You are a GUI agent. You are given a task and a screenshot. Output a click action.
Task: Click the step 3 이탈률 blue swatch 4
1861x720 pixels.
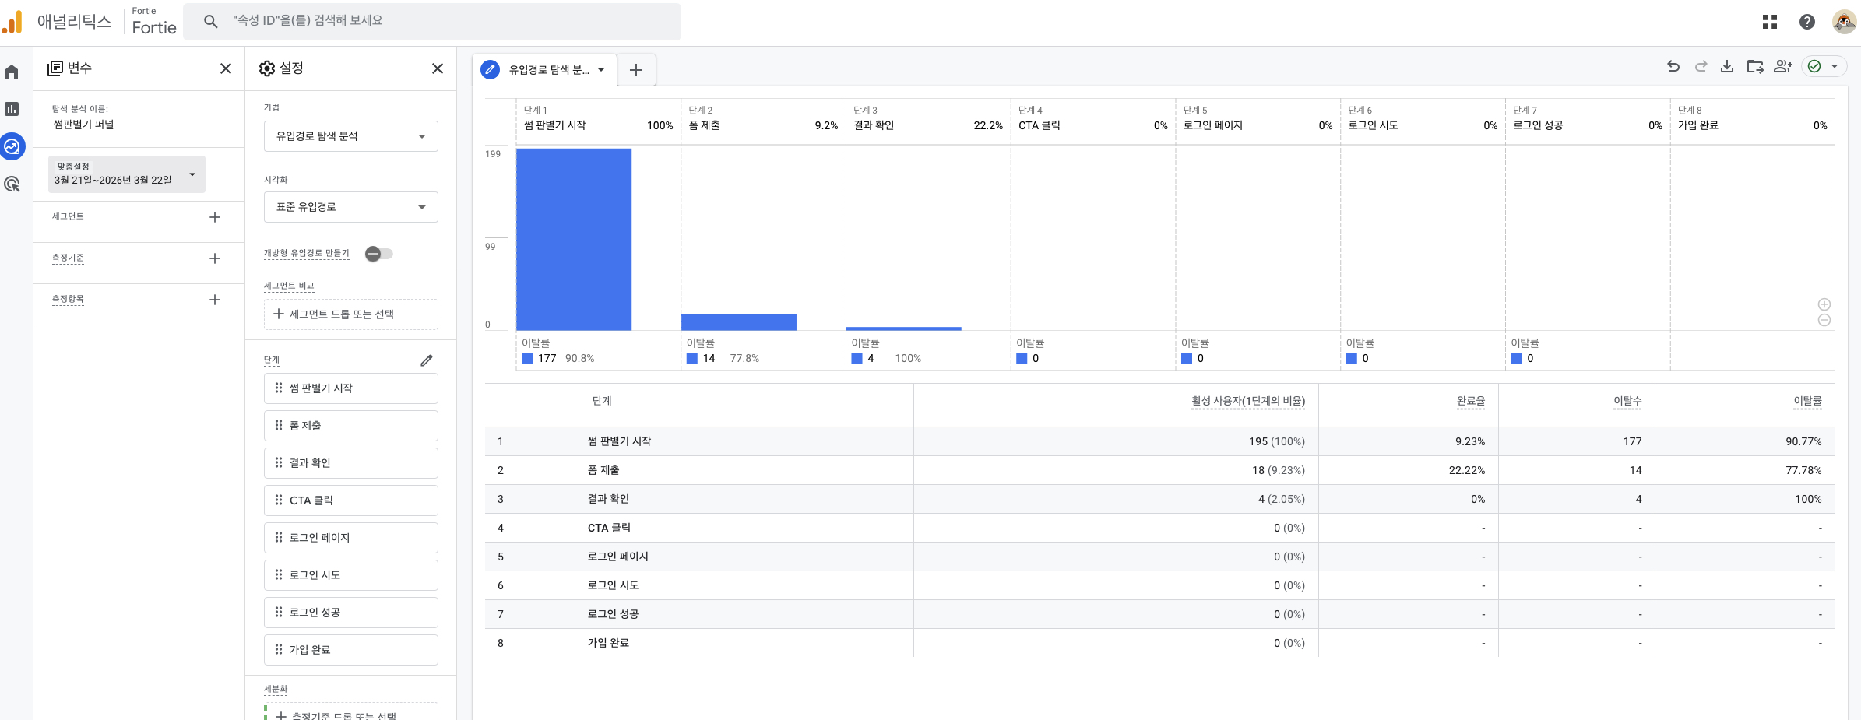857,358
